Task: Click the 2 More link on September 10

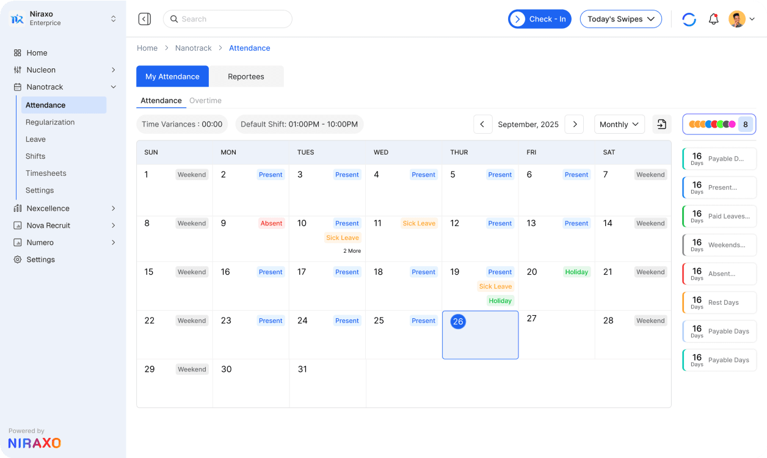Action: click(351, 250)
